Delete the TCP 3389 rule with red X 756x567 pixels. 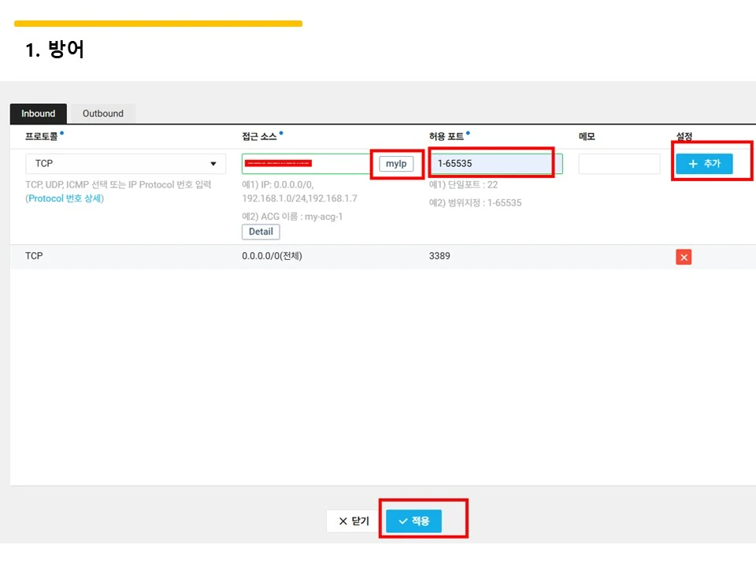[x=684, y=257]
